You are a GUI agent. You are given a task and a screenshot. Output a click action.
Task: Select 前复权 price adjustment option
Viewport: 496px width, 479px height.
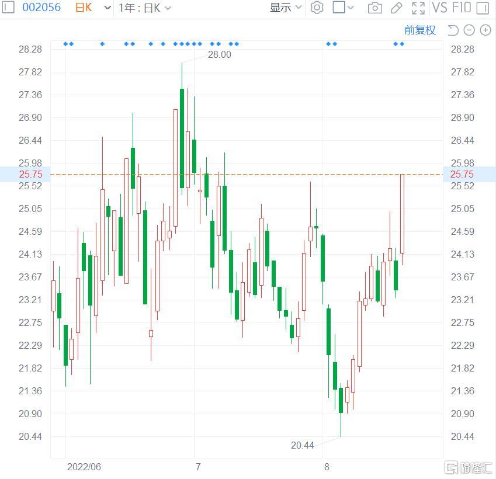pyautogui.click(x=420, y=30)
